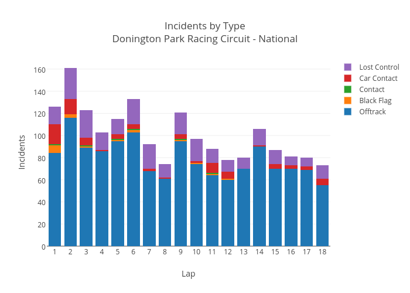The width and height of the screenshot is (410, 293).
Task: Click the "Lap" x-axis title
Action: pos(188,274)
